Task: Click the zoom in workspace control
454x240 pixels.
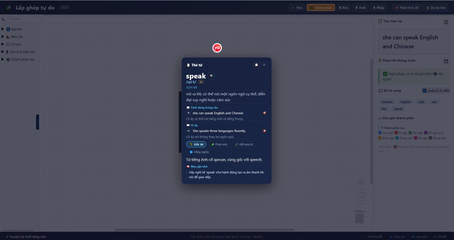Action: pyautogui.click(x=361, y=192)
